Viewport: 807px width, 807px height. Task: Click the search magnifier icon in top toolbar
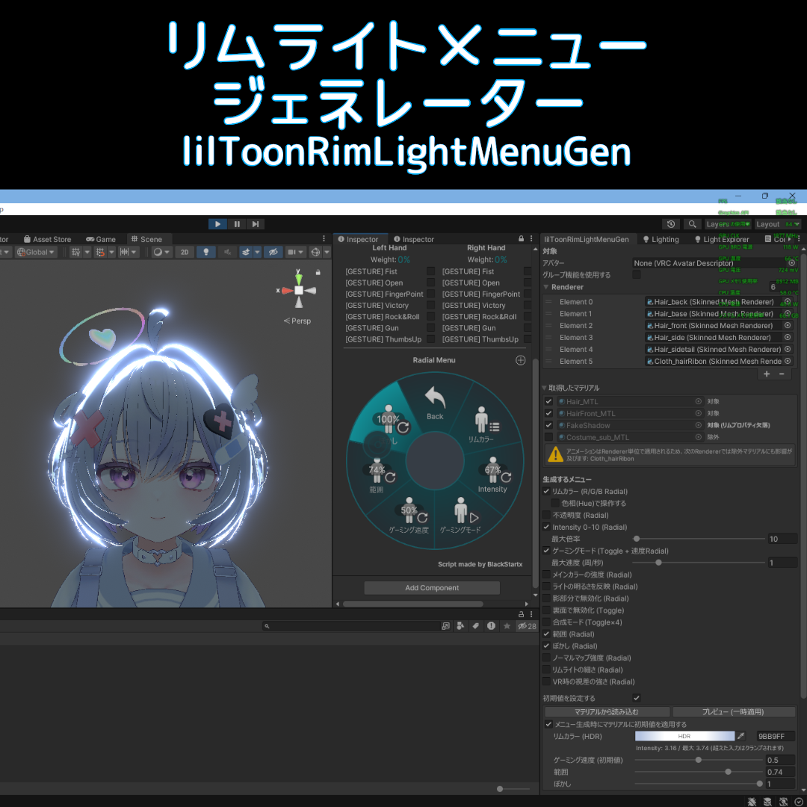pyautogui.click(x=692, y=224)
